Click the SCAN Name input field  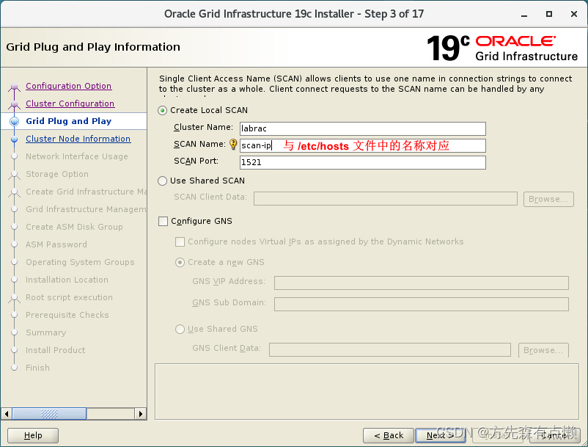(363, 145)
